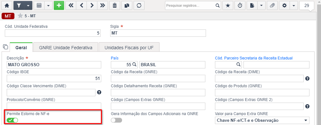Search País code with magnifier
The height and width of the screenshot is (125, 321).
[x=134, y=65]
